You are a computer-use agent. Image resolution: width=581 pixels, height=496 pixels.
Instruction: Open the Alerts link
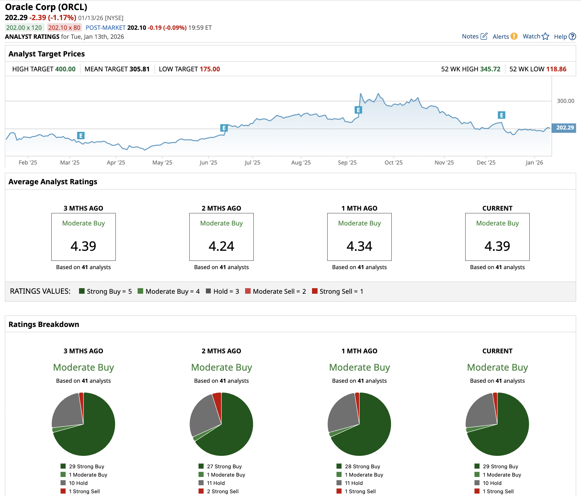501,37
